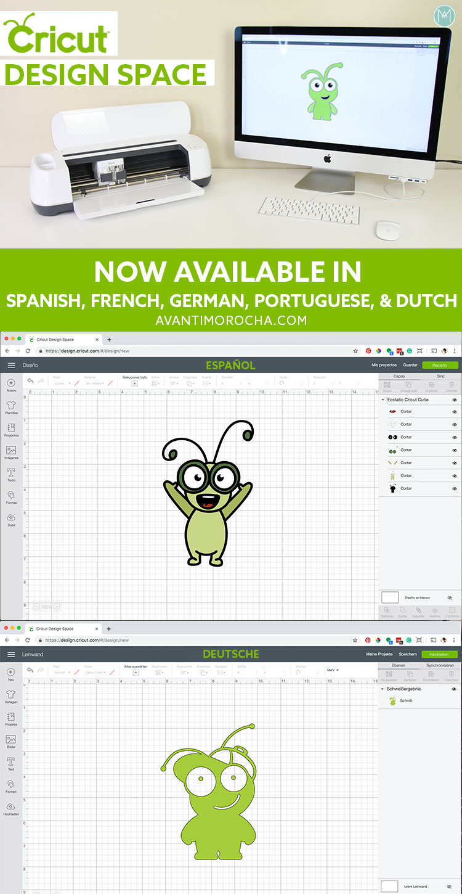Click Diseño en blanco canvas swatch

390,597
